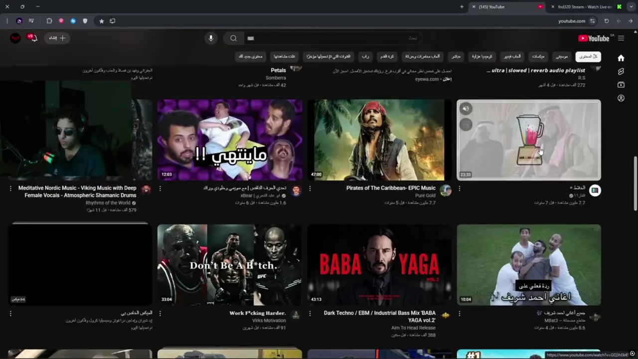The image size is (638, 359).
Task: Bookmark this page with the star icon
Action: (x=102, y=21)
